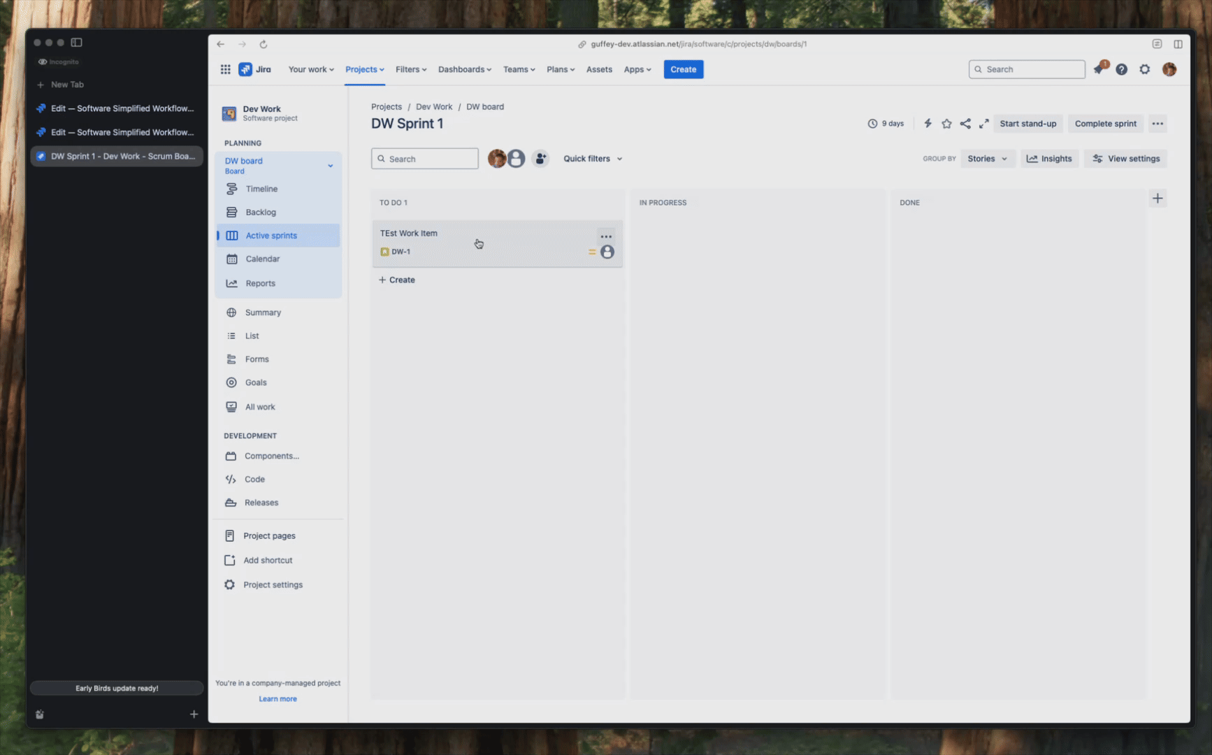Click the Complete sprint button
The image size is (1212, 755).
pos(1105,124)
